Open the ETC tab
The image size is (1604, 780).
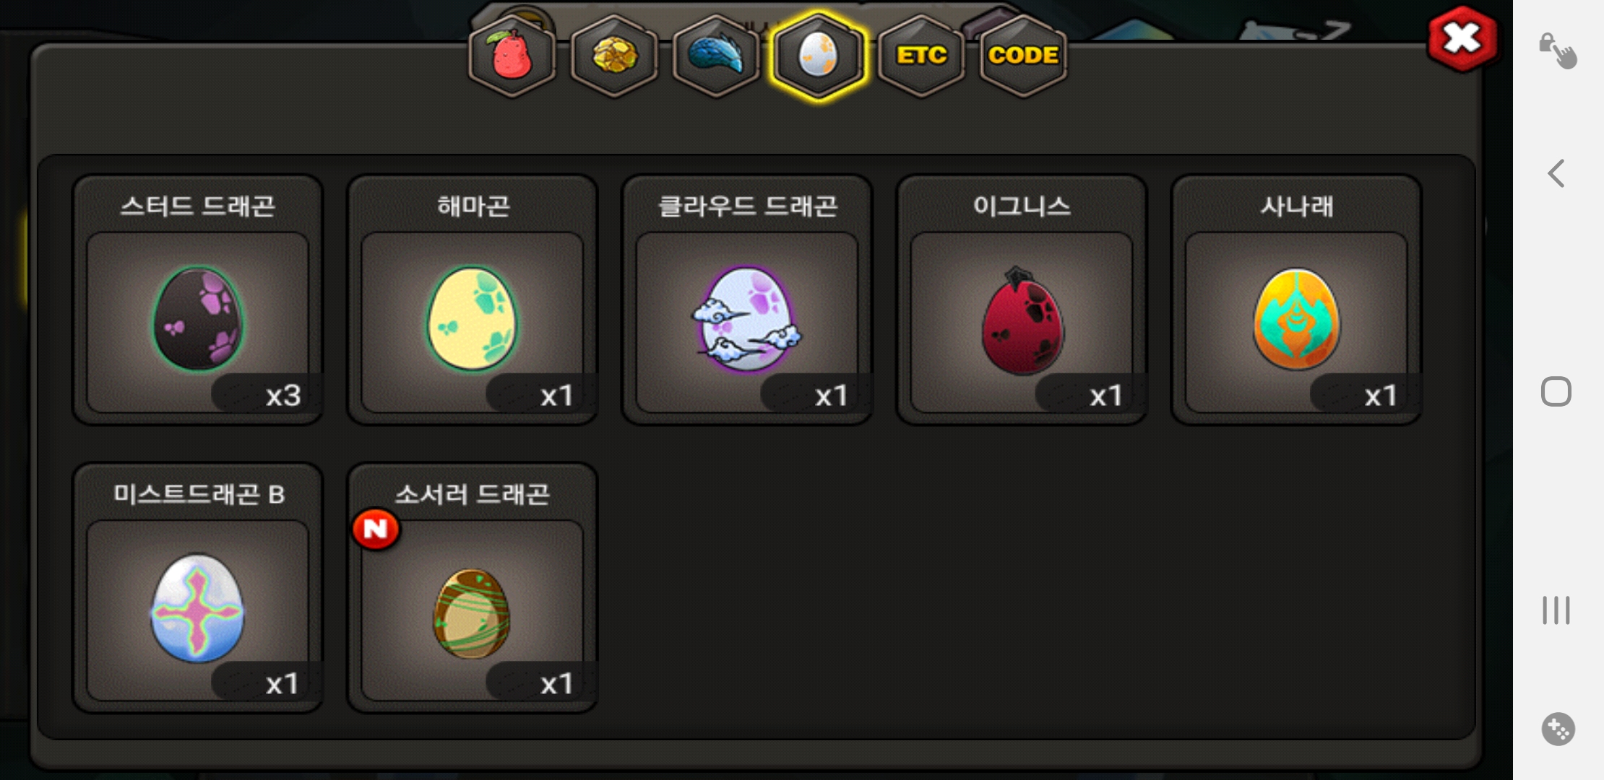[921, 56]
